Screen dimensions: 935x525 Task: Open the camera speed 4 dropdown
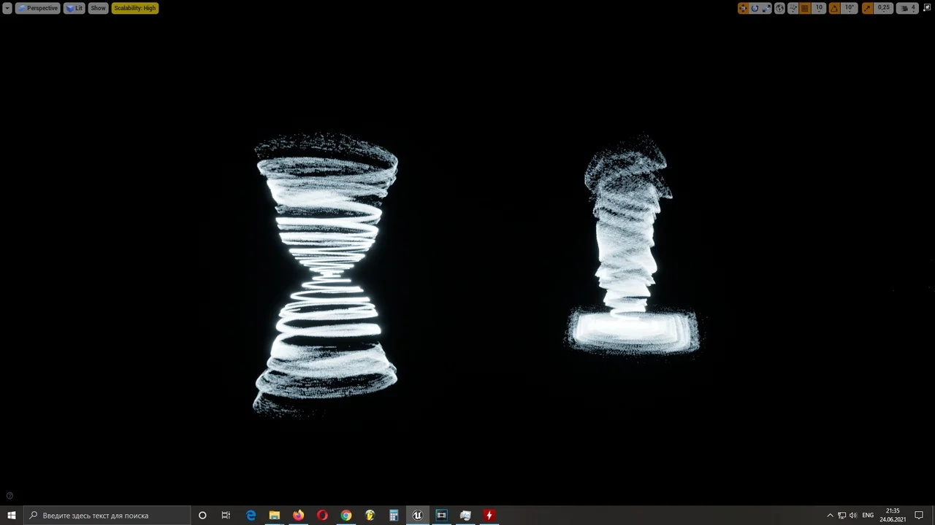click(x=908, y=8)
